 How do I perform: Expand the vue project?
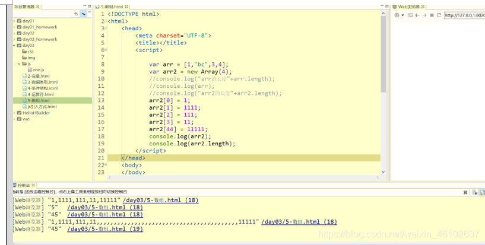[14, 119]
